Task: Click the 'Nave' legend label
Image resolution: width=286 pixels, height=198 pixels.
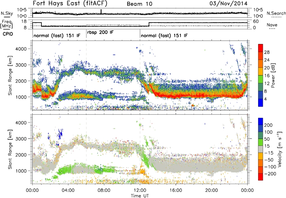Action: coord(272,25)
